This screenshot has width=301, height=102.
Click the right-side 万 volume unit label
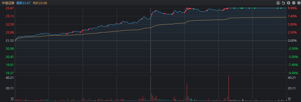[289, 99]
